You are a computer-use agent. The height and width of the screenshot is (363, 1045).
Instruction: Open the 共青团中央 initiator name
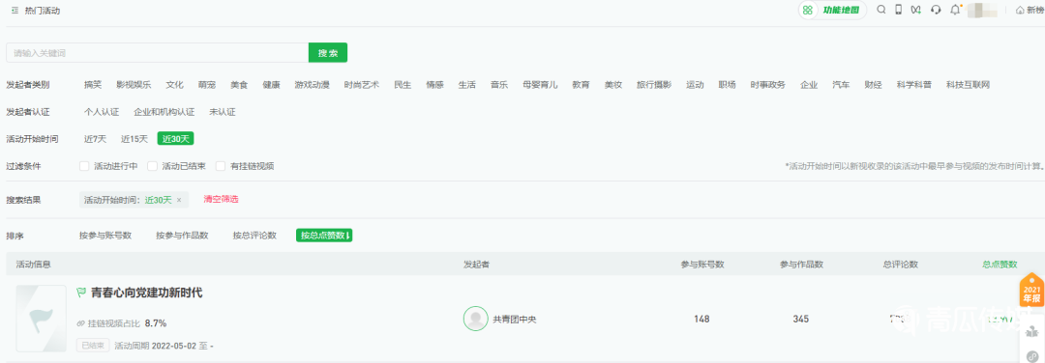(x=515, y=320)
